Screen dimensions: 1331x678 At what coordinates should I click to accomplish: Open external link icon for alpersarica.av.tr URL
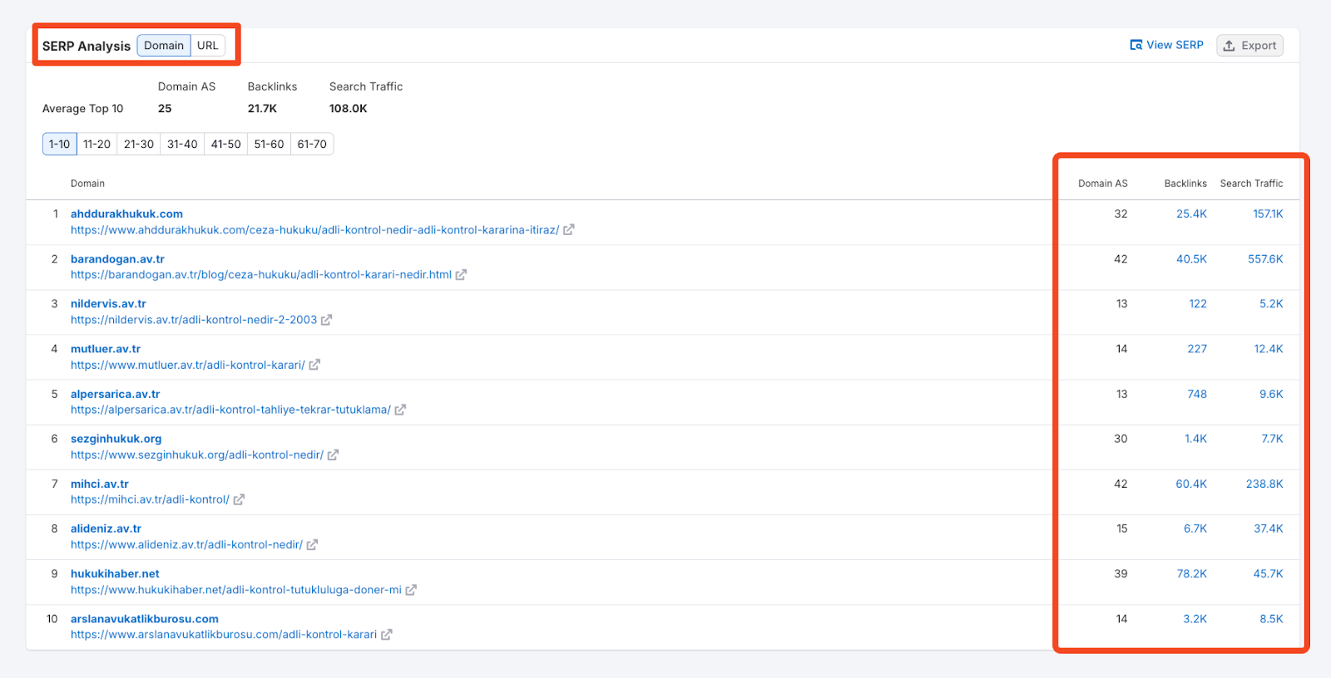coord(400,410)
